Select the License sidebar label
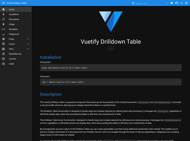The width and height of the screenshot is (190, 141). tap(12, 59)
